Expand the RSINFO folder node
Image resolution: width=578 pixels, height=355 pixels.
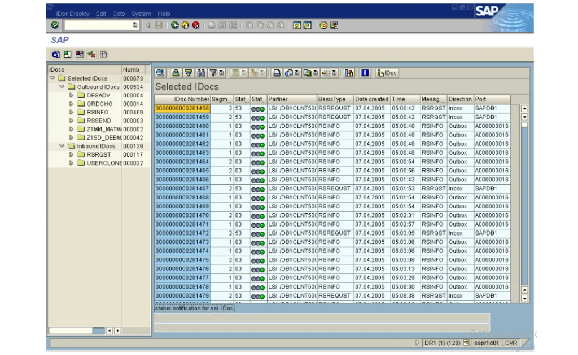[x=71, y=112]
